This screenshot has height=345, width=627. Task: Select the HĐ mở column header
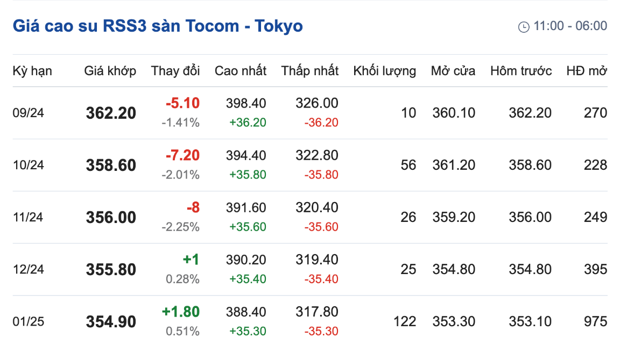[587, 71]
